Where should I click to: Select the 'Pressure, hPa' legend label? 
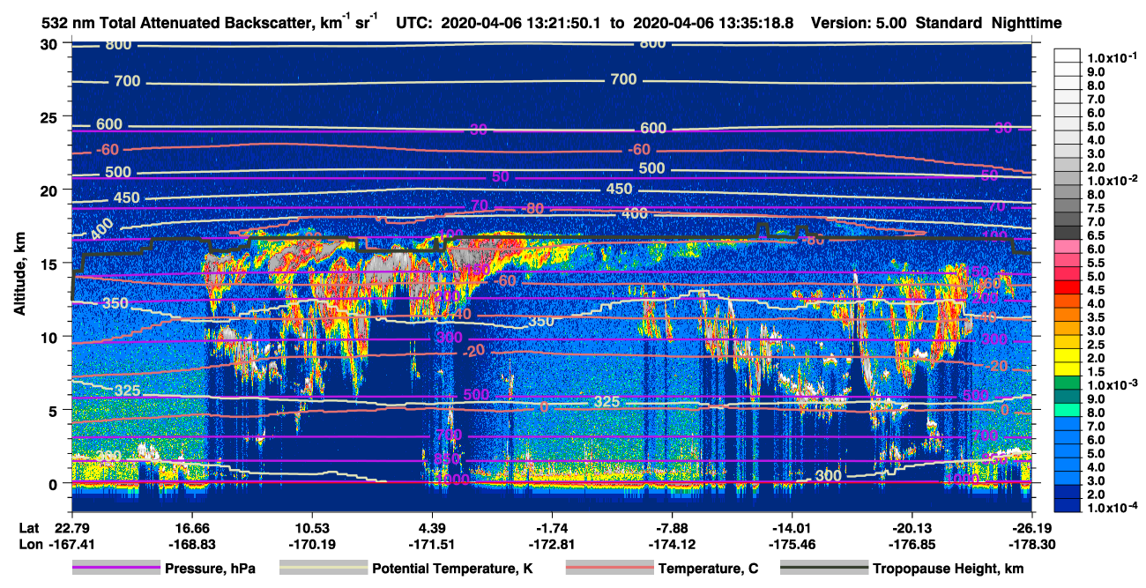tap(210, 569)
